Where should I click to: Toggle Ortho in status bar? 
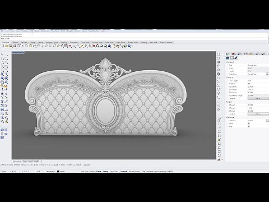pos(92,171)
